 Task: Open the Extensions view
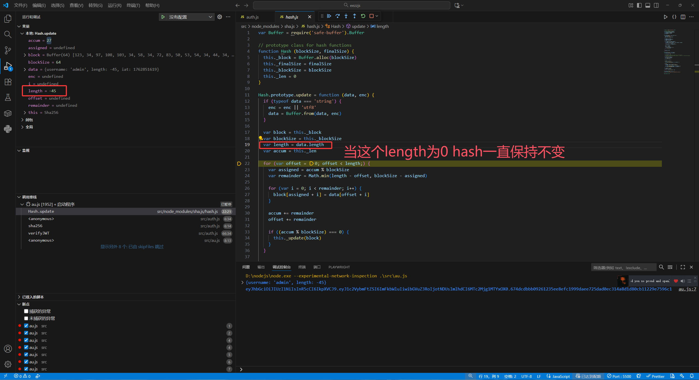pyautogui.click(x=8, y=82)
